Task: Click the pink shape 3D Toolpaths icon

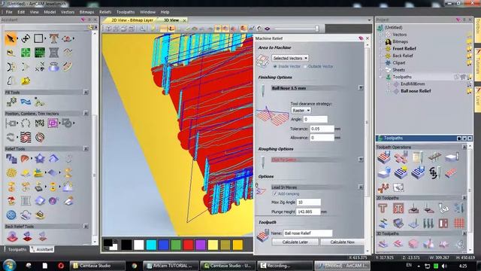Action: [413, 244]
